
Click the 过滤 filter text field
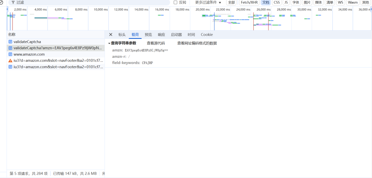pos(91,2)
